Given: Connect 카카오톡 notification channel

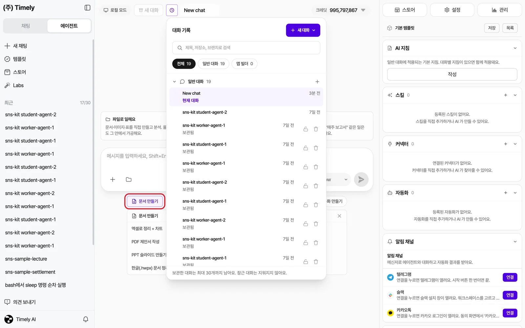Looking at the screenshot, I should click(x=510, y=313).
